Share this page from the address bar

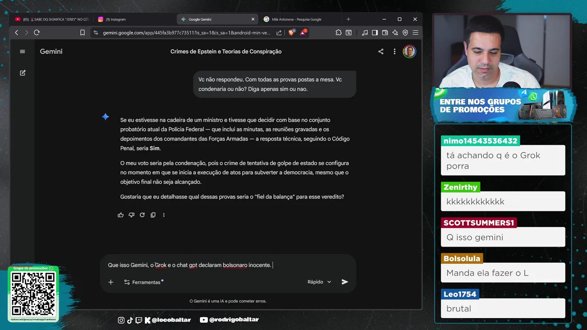(x=279, y=33)
